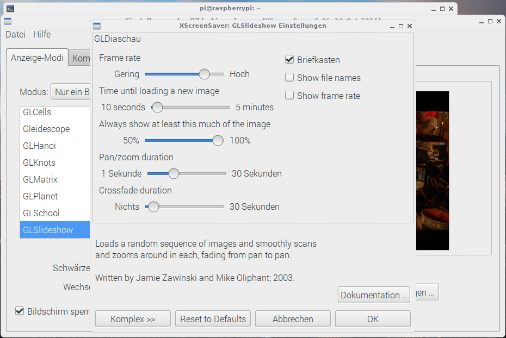Select GLCells in the screensaver list
Image resolution: width=506 pixels, height=338 pixels.
coord(55,112)
